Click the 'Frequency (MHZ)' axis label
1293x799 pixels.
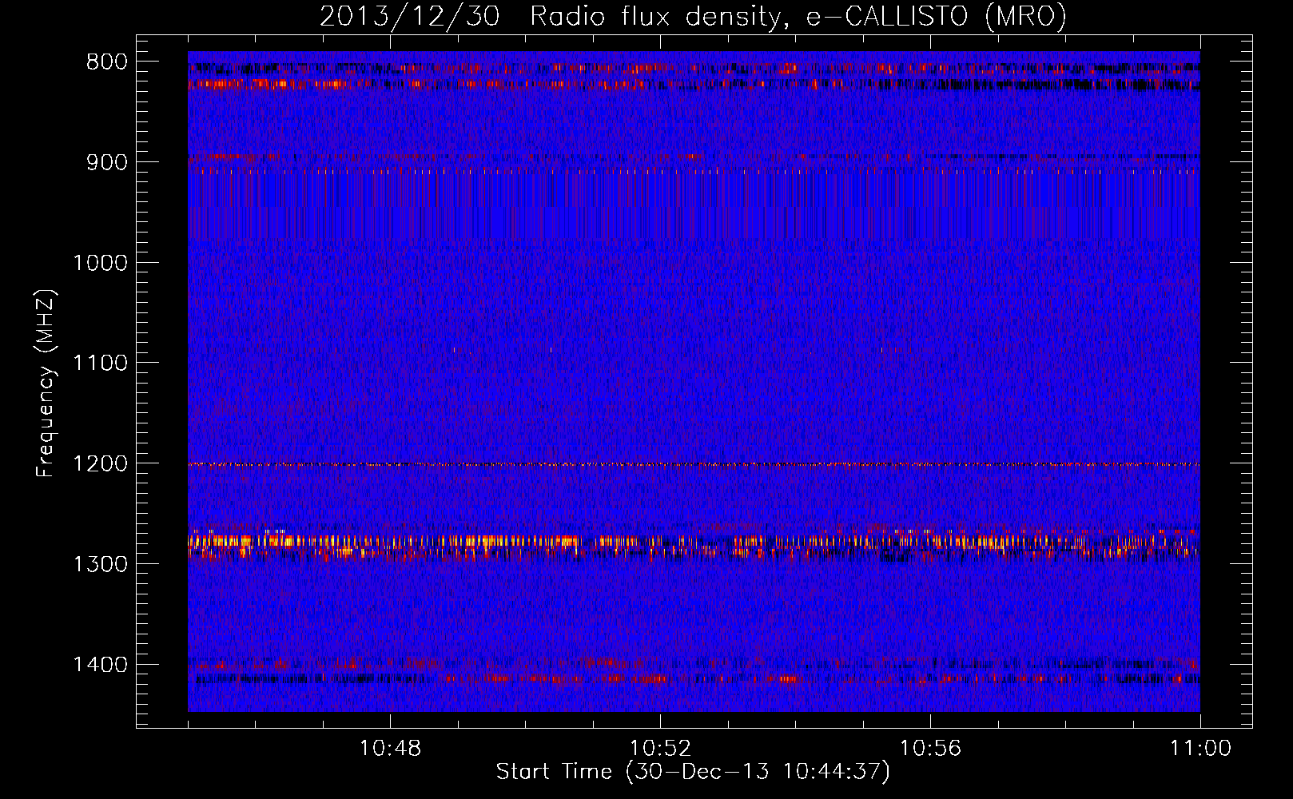point(46,384)
